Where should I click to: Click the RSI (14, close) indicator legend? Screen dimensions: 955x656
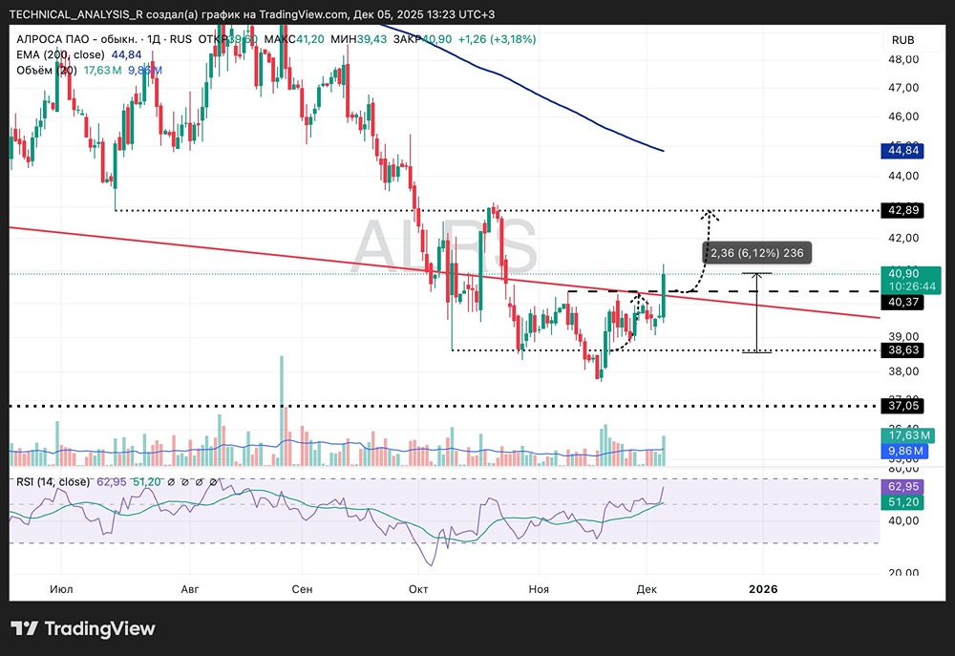53,482
